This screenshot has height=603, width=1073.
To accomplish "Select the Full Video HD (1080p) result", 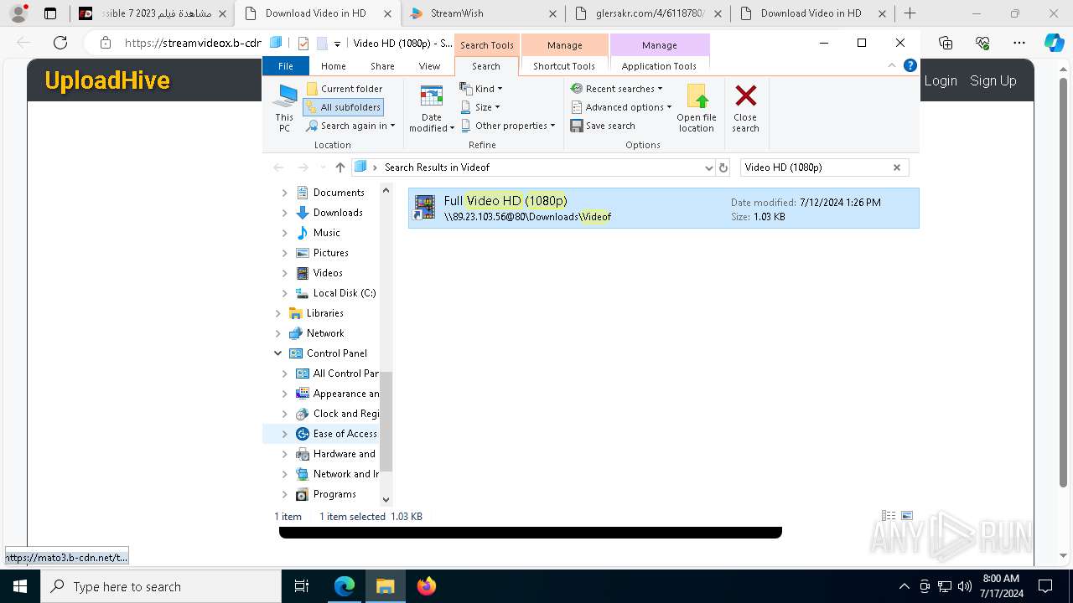I will (x=663, y=209).
